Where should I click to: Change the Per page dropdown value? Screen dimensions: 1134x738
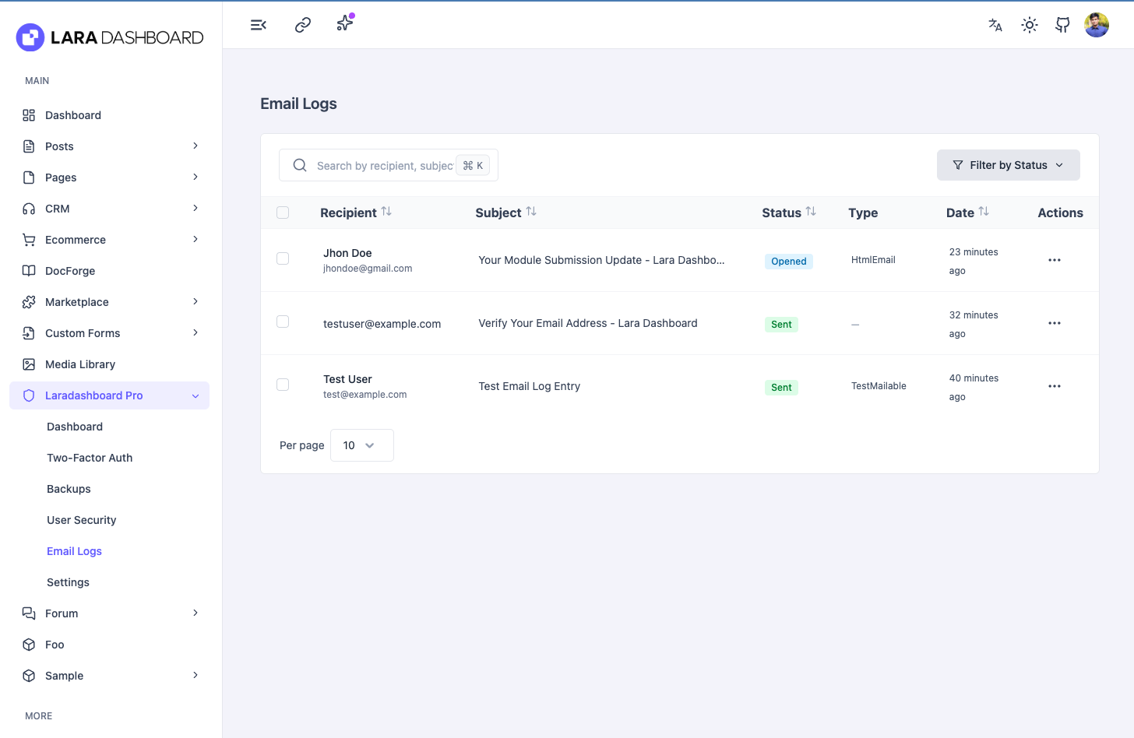(x=361, y=445)
